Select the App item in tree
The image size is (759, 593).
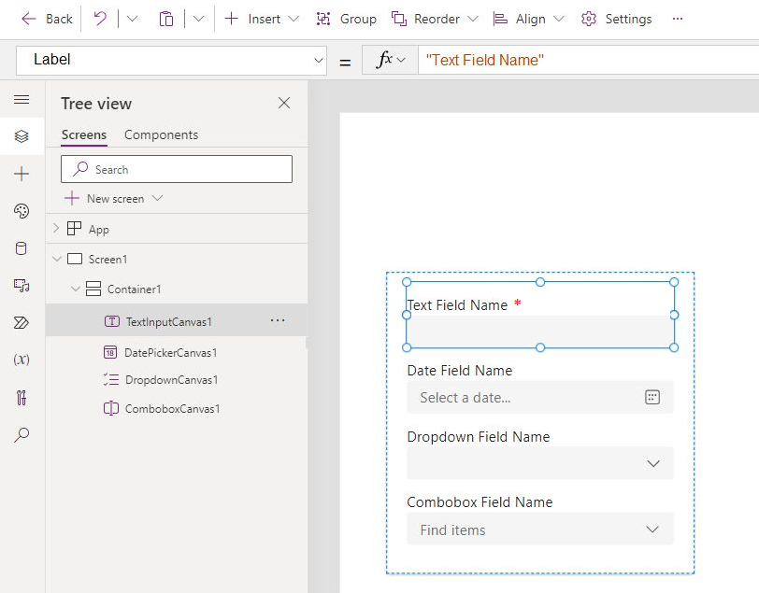[99, 230]
